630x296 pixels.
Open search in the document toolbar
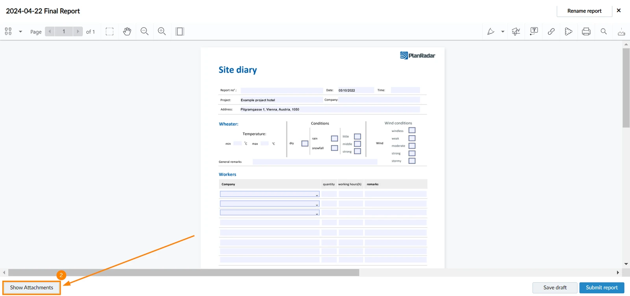(x=604, y=32)
